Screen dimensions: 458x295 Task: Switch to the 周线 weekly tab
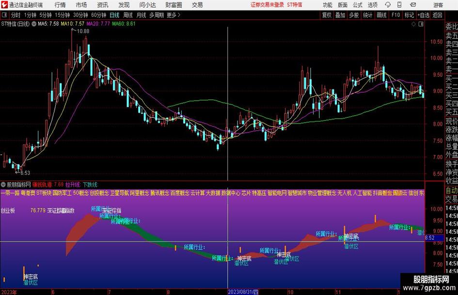[128, 15]
